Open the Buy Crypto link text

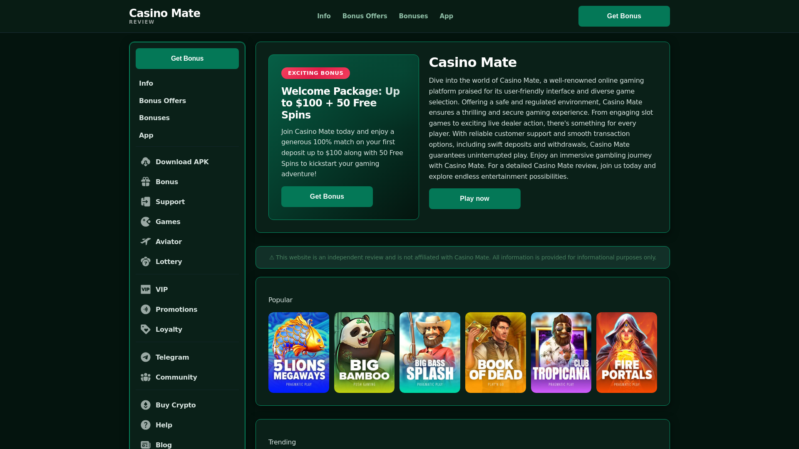tap(176, 405)
